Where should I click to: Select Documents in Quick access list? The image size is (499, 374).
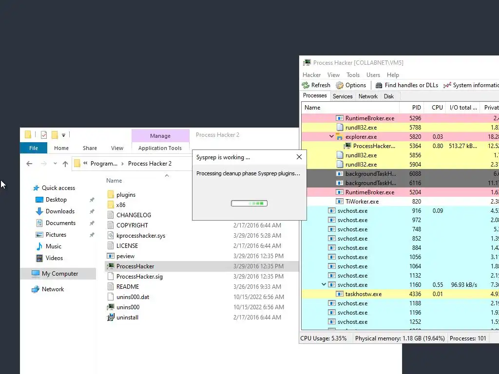[60, 223]
